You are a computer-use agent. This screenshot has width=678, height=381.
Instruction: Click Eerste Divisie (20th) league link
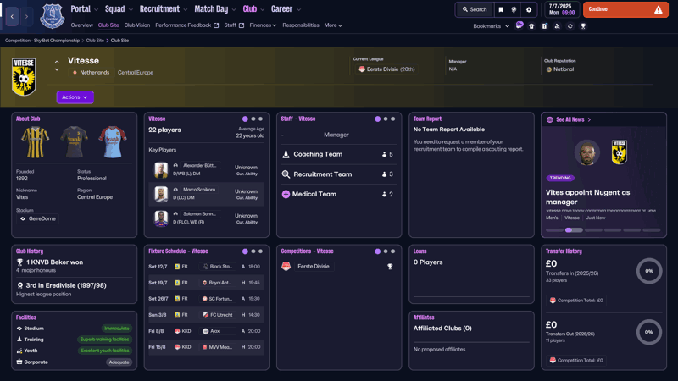386,69
